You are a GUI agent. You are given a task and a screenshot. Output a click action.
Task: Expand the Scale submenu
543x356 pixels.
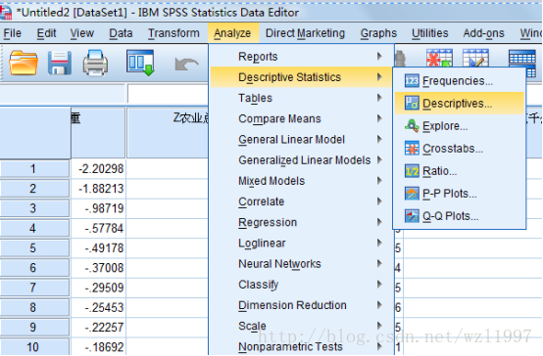click(302, 326)
